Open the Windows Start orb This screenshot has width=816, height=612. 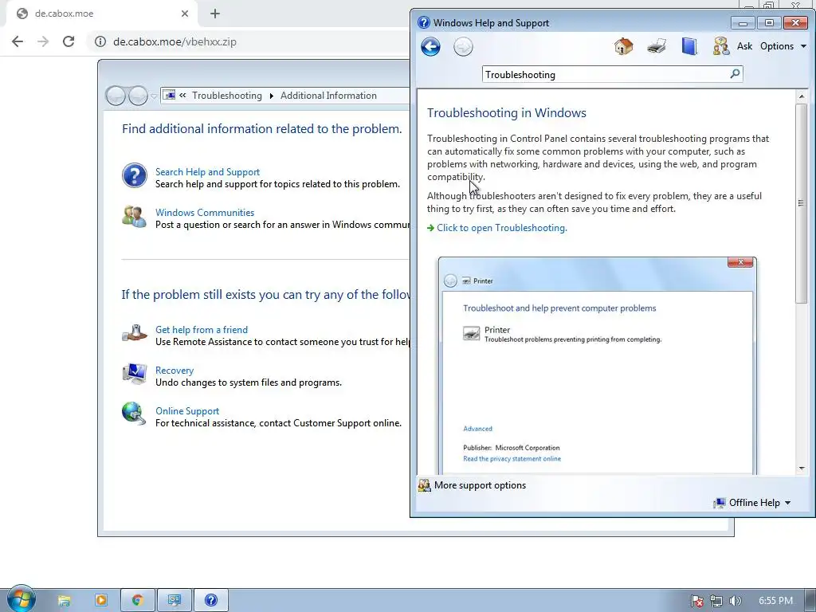click(x=21, y=599)
